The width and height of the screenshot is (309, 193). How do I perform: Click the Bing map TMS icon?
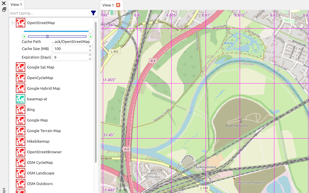(x=21, y=110)
